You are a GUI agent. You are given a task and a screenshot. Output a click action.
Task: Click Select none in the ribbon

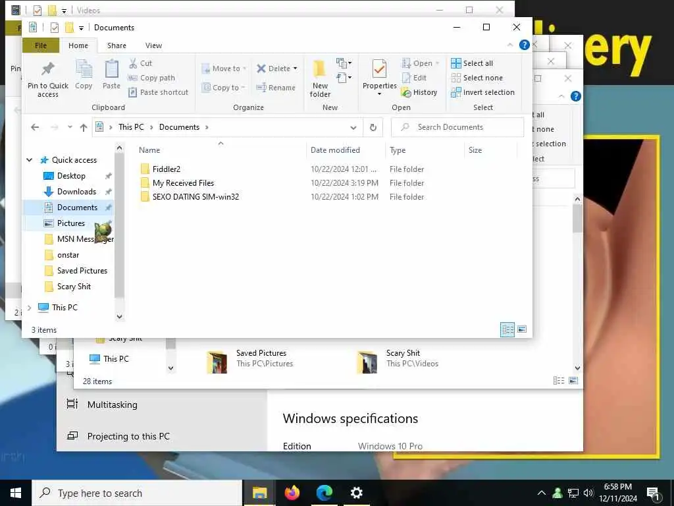coord(477,78)
